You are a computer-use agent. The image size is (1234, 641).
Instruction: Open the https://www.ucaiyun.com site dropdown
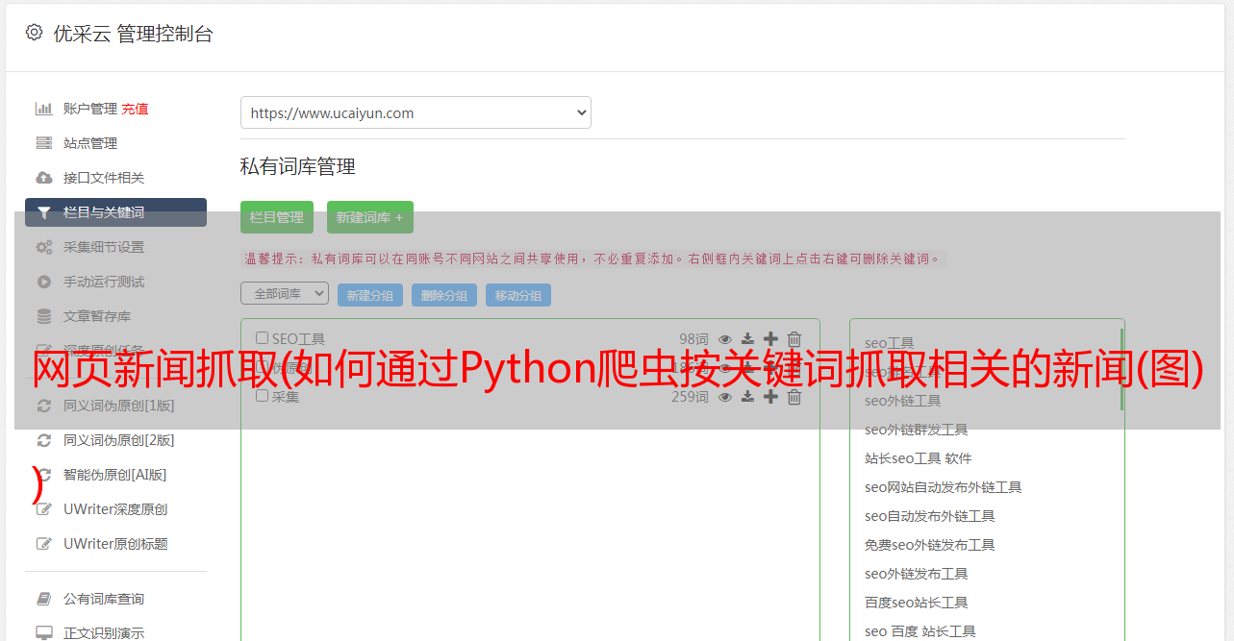pyautogui.click(x=416, y=112)
